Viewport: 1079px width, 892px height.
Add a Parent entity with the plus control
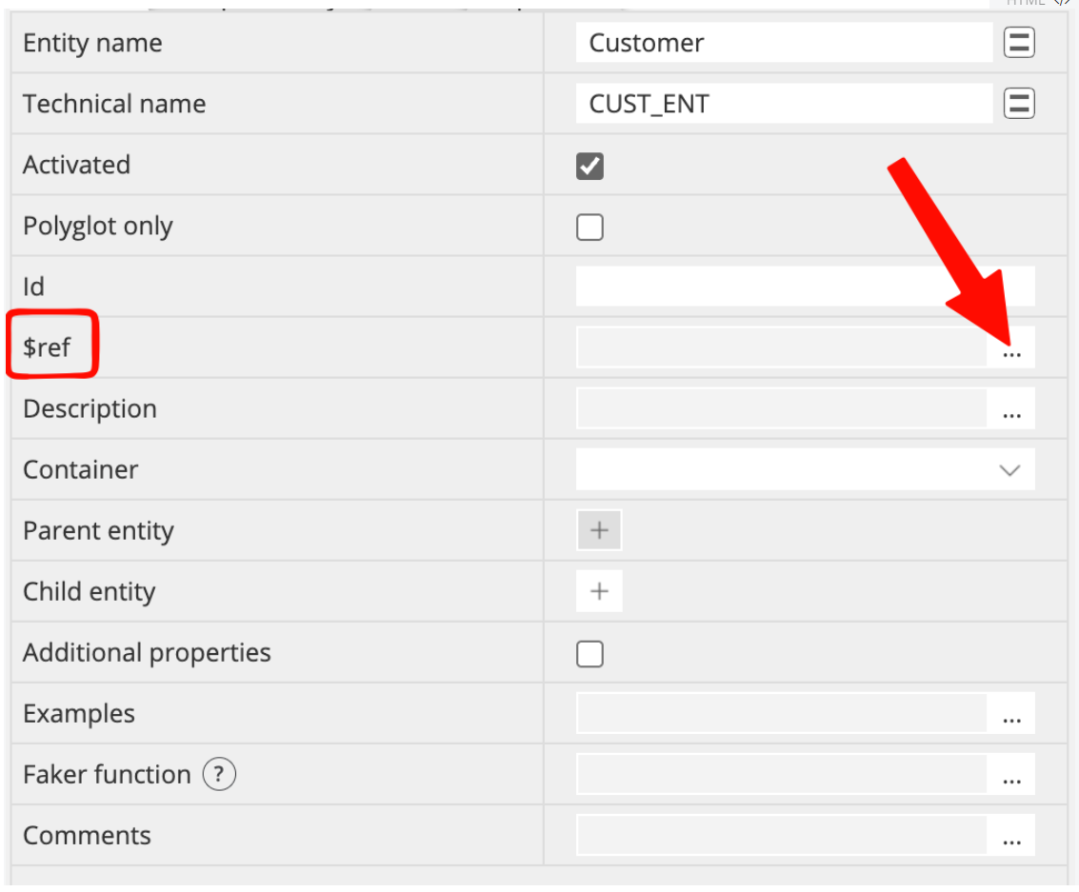pyautogui.click(x=599, y=530)
